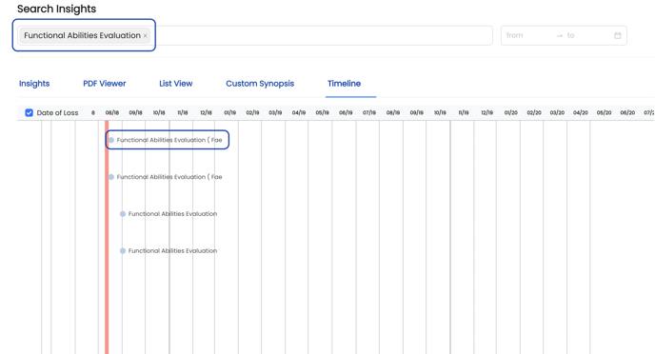
Task: Open second 'Functional Abilities Evaluation ( Fae' event label
Action: 169,177
